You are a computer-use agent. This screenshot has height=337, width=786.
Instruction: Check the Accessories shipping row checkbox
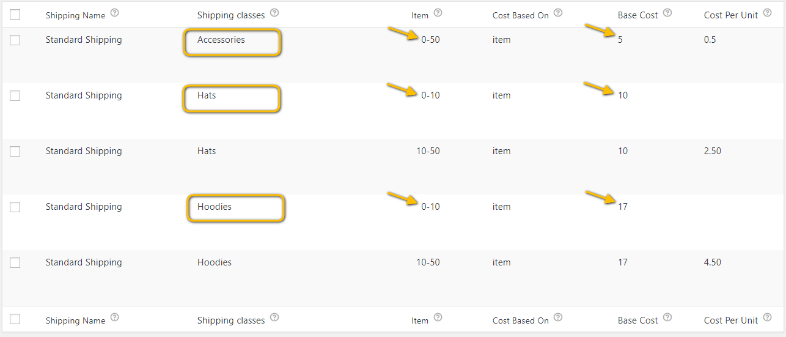15,40
